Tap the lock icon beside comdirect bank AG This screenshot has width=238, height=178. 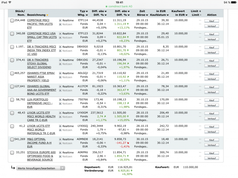coord(107,6)
